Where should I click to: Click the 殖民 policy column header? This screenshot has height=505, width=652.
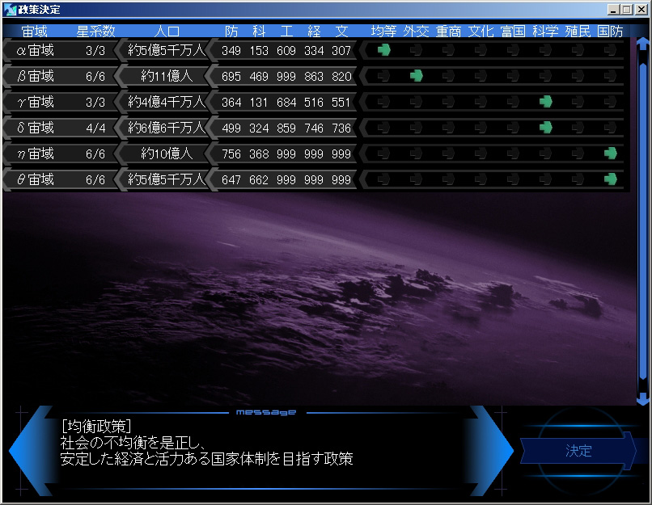pos(578,32)
